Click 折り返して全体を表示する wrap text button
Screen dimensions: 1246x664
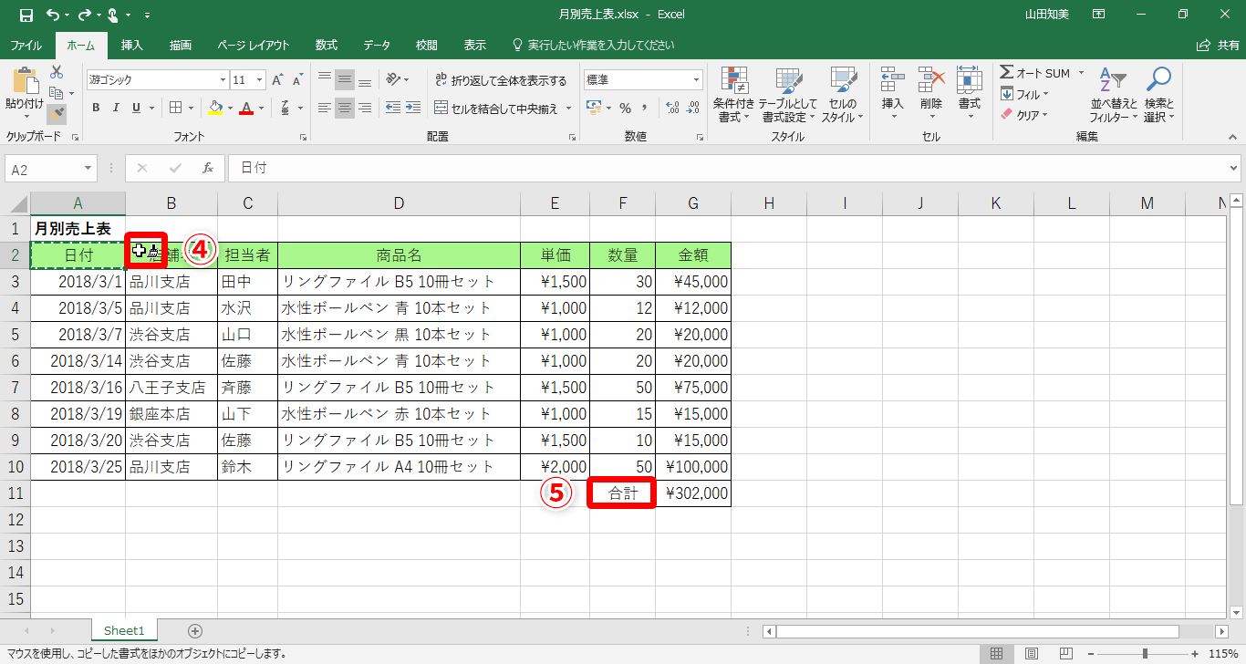pyautogui.click(x=501, y=80)
